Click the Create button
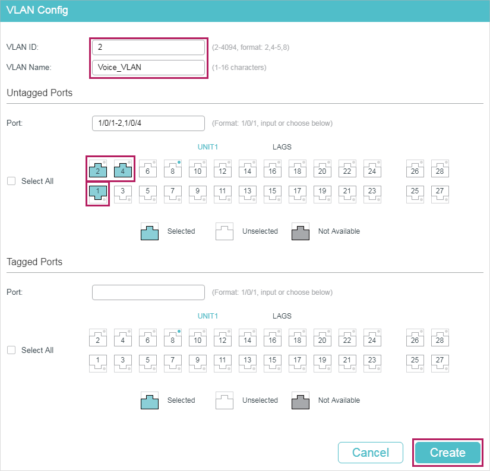The image size is (490, 471). pos(448,453)
